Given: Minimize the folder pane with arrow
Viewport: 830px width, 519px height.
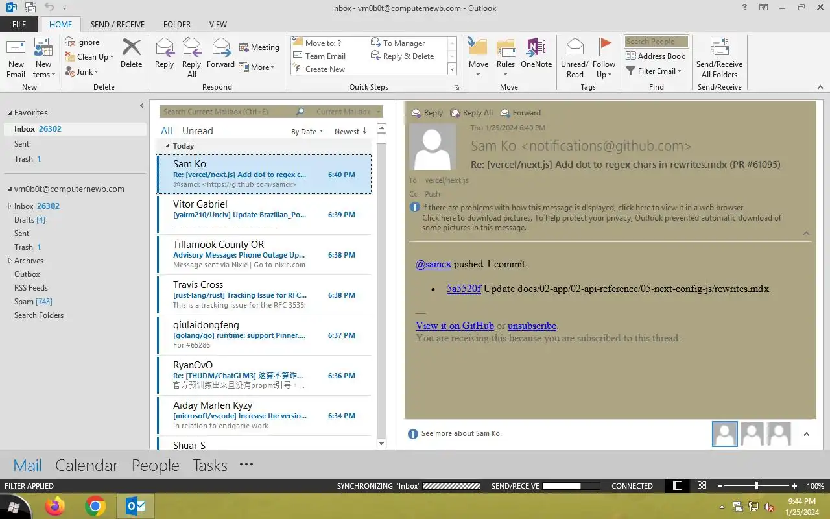Looking at the screenshot, I should coord(142,106).
